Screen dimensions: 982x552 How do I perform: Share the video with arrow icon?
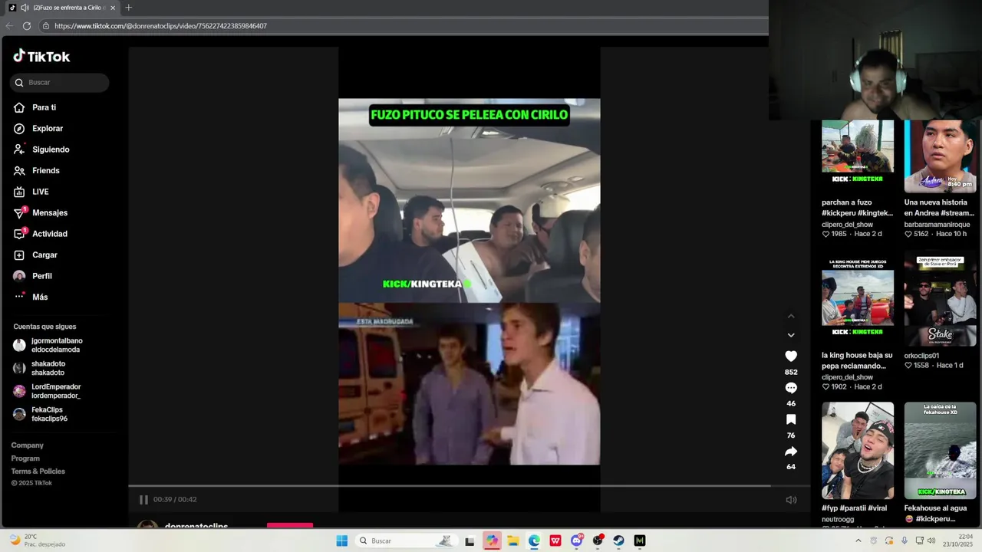coord(791,452)
